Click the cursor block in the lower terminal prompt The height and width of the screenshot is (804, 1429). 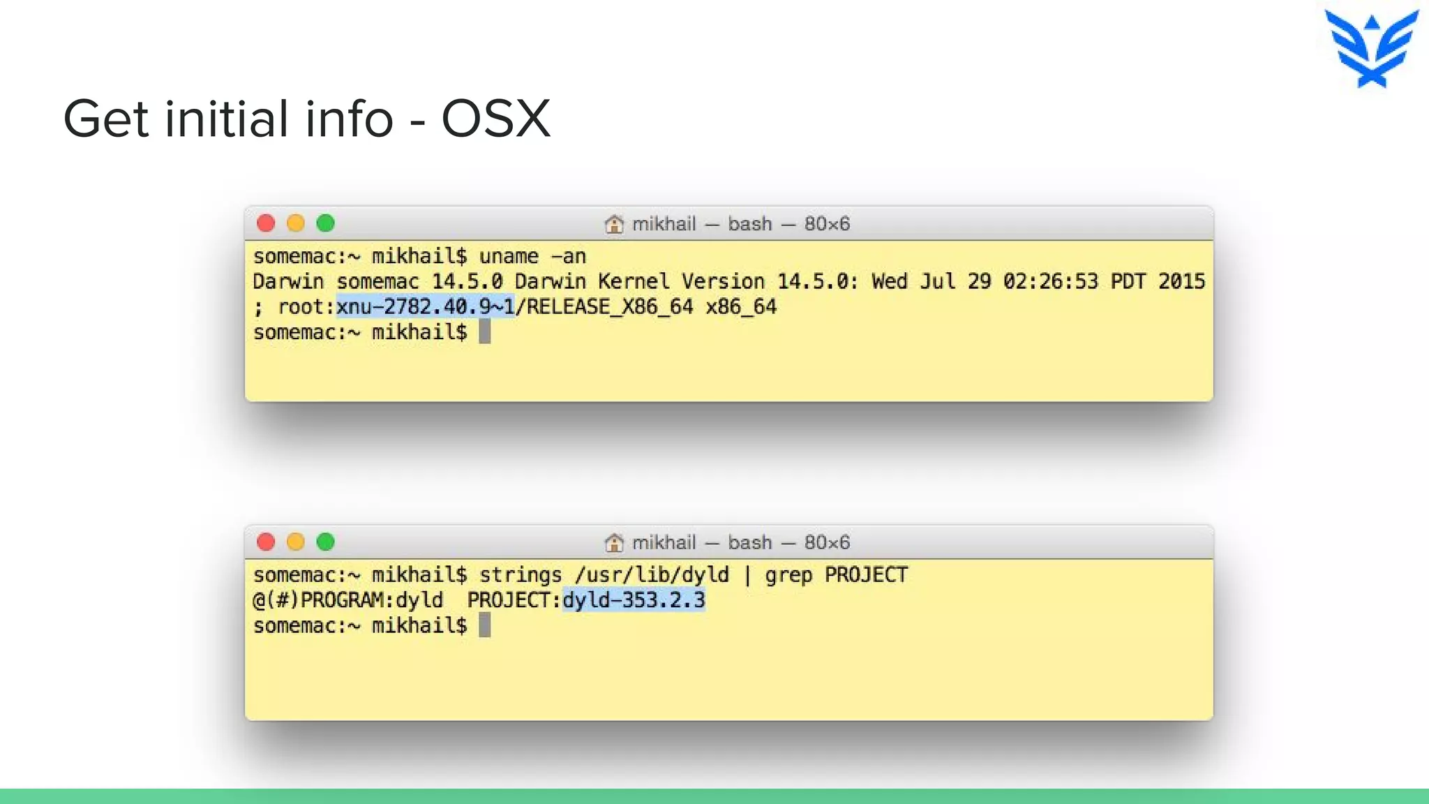[x=485, y=625]
